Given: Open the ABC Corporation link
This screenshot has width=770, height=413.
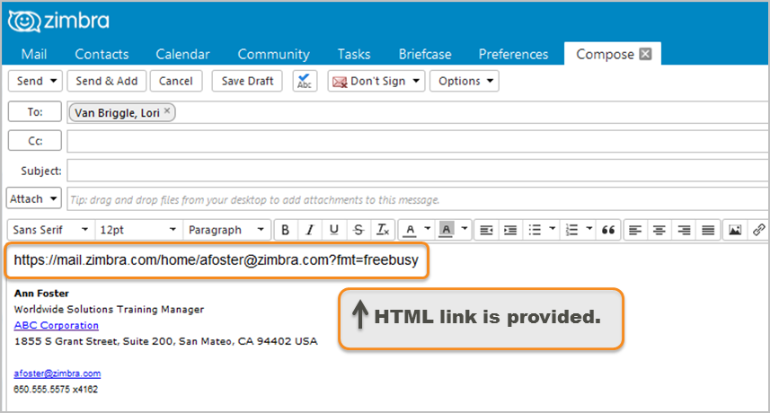Looking at the screenshot, I should pos(56,325).
